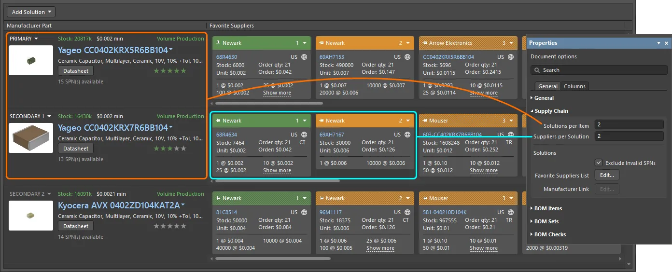Click globe icon on CC0402KRX5R6BB104 Arrow card
Viewport: 672px width, 272px height.
(x=511, y=57)
